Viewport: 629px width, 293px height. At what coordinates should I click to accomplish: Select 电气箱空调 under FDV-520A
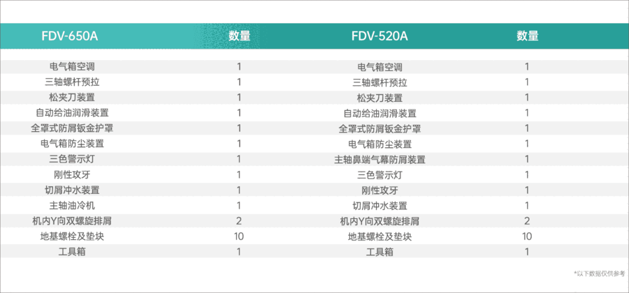(x=379, y=67)
